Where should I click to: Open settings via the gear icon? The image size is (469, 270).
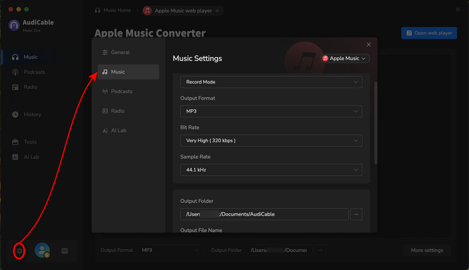(19, 251)
